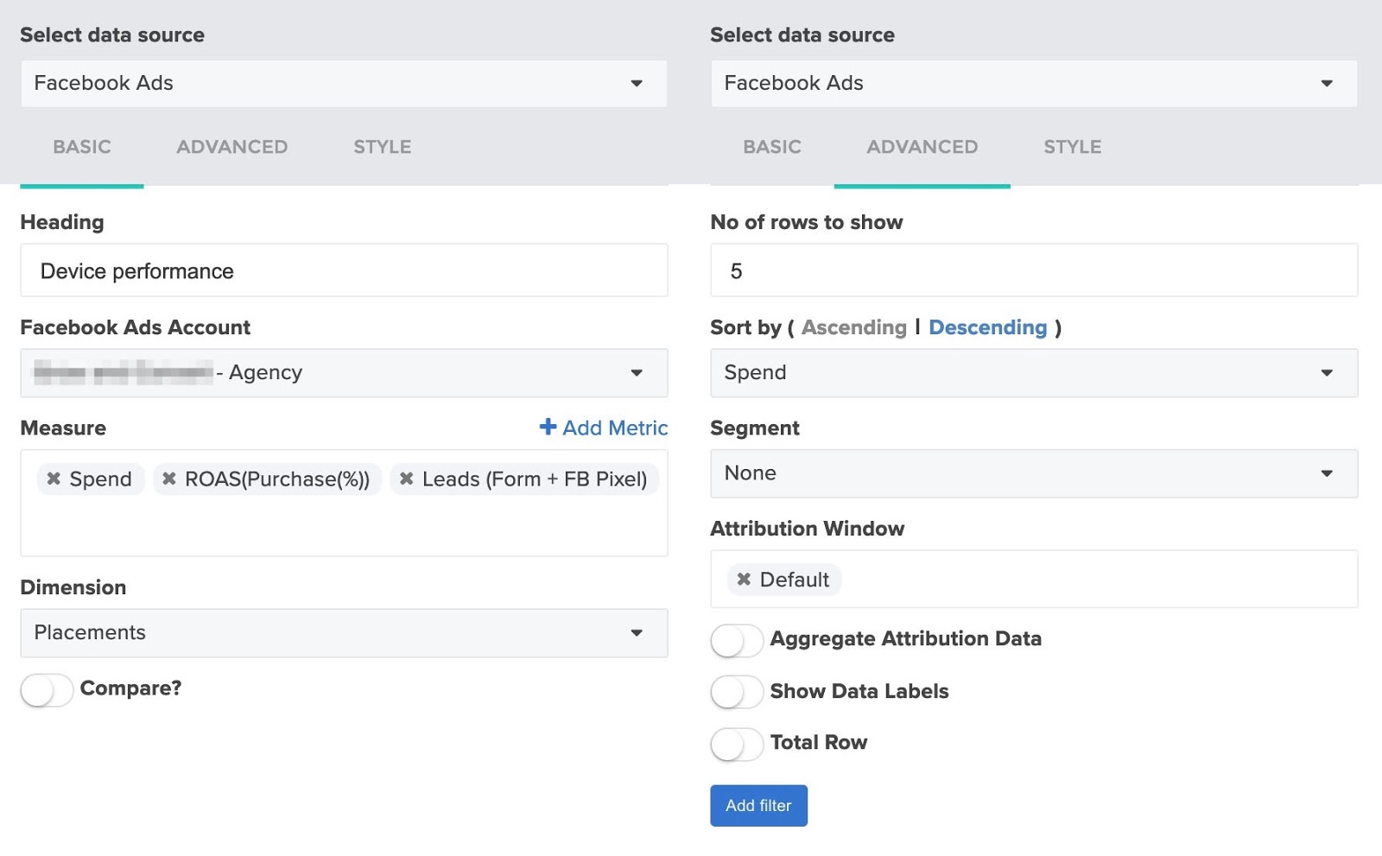
Task: Enable Aggregate Attribution Data
Action: point(736,640)
